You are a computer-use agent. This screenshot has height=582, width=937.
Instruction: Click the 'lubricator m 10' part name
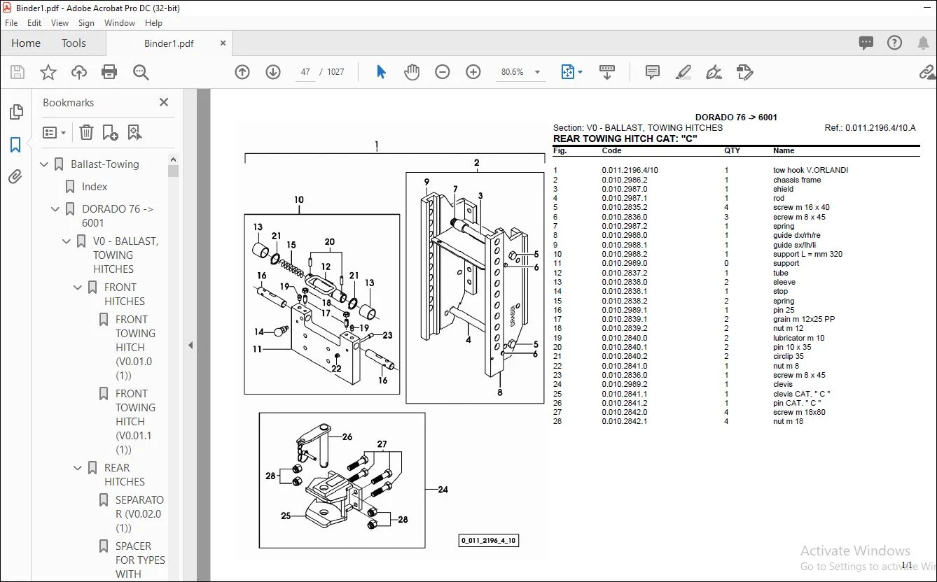coord(799,338)
